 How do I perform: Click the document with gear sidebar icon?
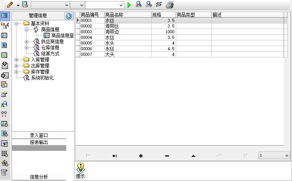[x=5, y=133]
